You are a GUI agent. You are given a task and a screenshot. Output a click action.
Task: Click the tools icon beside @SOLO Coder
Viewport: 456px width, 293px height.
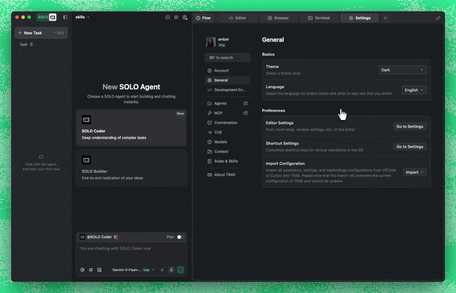click(116, 237)
